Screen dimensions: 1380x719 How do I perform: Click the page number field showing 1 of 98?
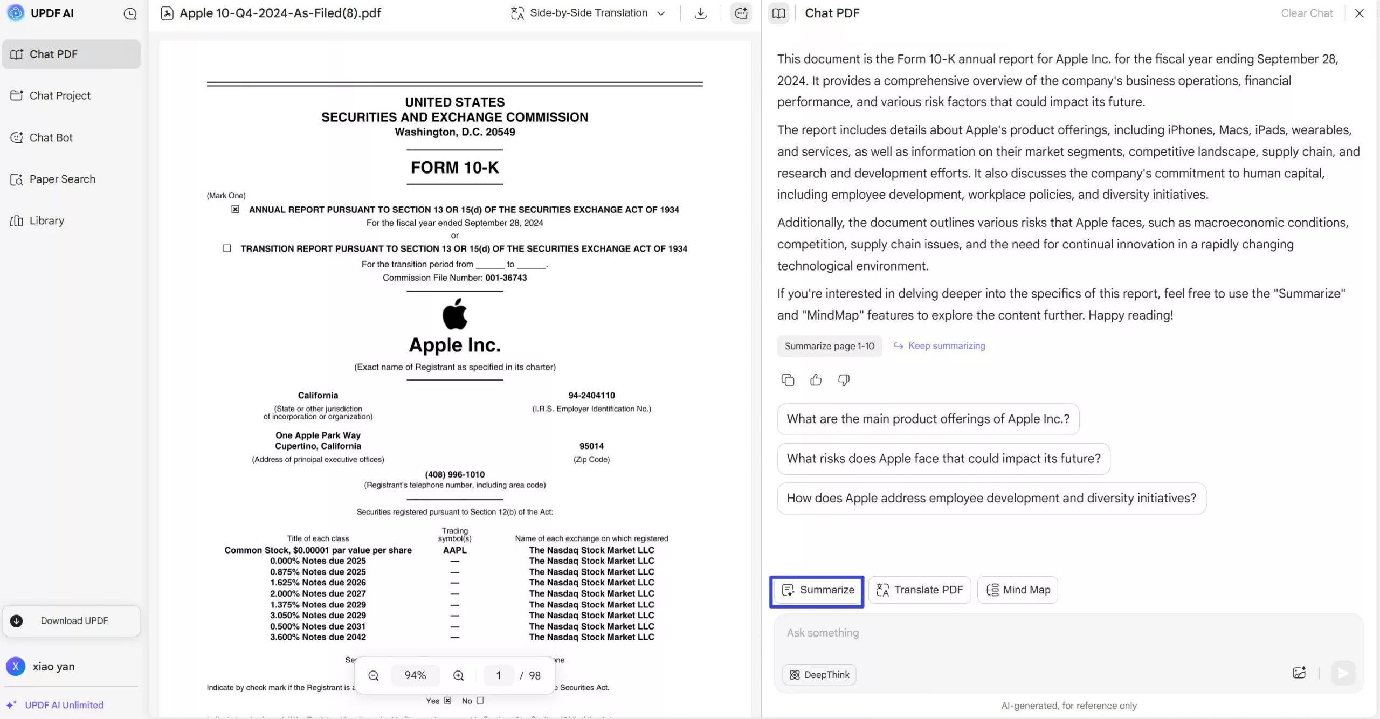(498, 675)
